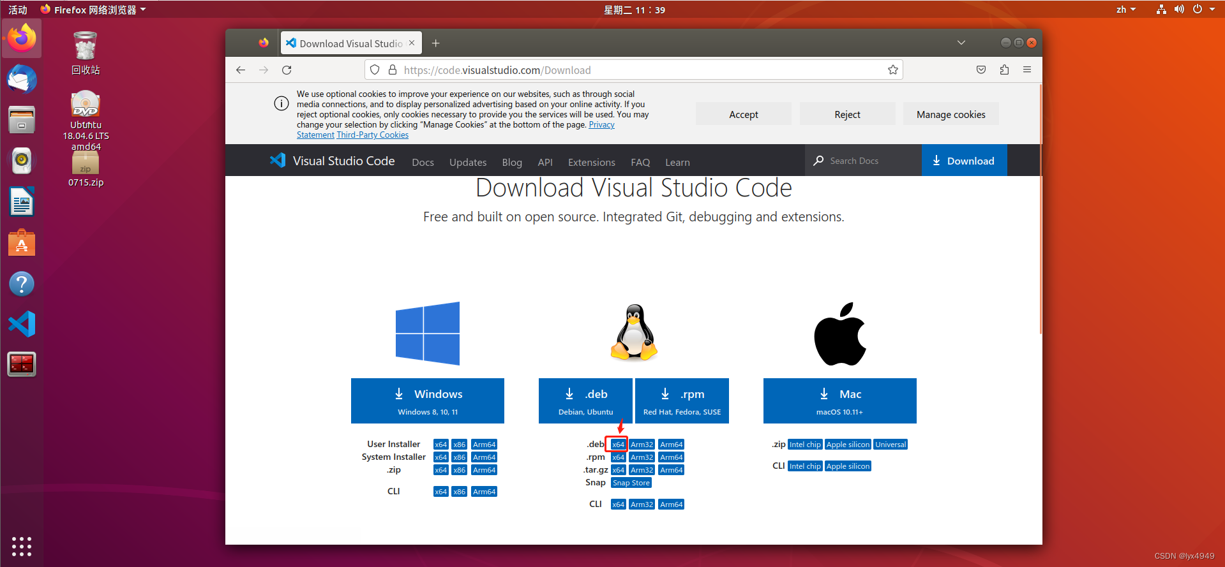Select the recycle bin desktop icon
This screenshot has width=1225, height=567.
86,53
